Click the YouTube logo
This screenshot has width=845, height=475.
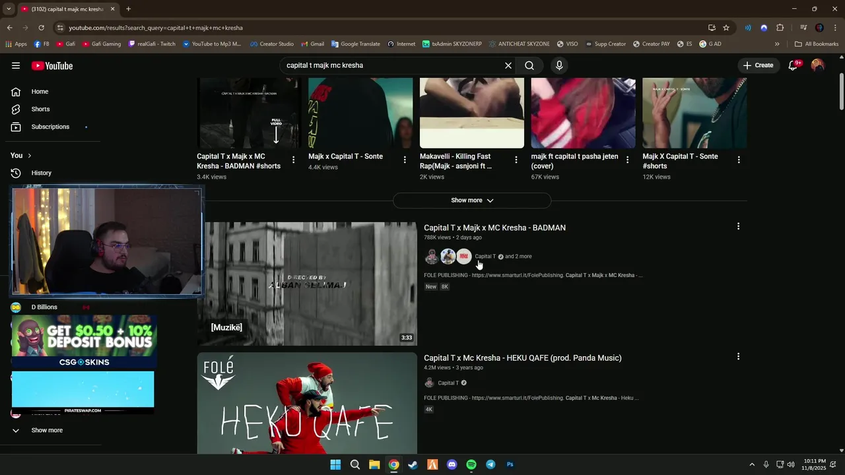[52, 65]
